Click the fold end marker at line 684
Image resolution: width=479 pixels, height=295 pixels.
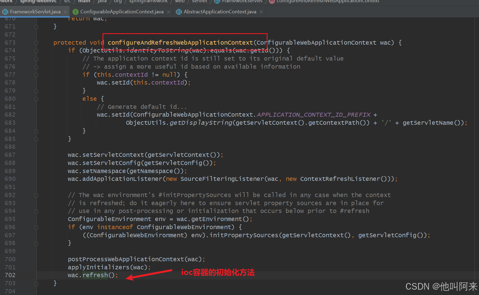(x=36, y=131)
